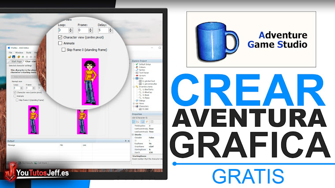Click Frame spinner arrows in magnified circle
This screenshot has width=335, height=188.
(90, 30)
